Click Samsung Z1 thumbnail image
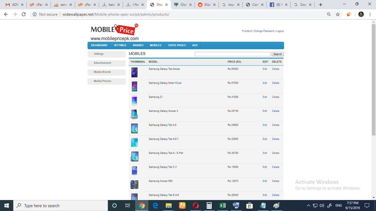 click(x=134, y=101)
